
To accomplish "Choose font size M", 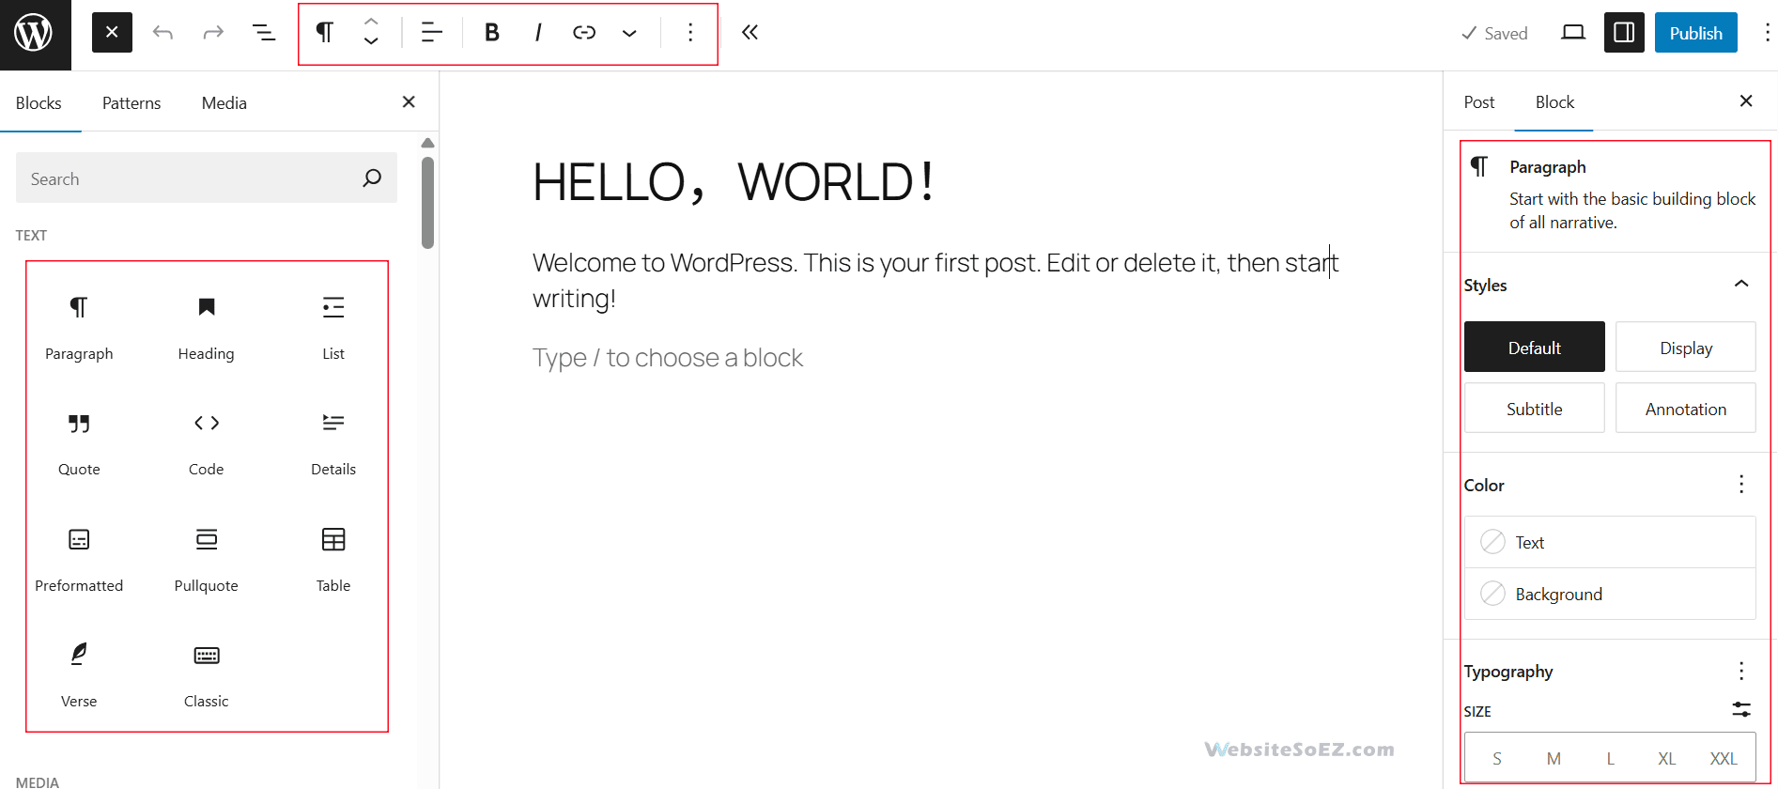I will (1554, 759).
